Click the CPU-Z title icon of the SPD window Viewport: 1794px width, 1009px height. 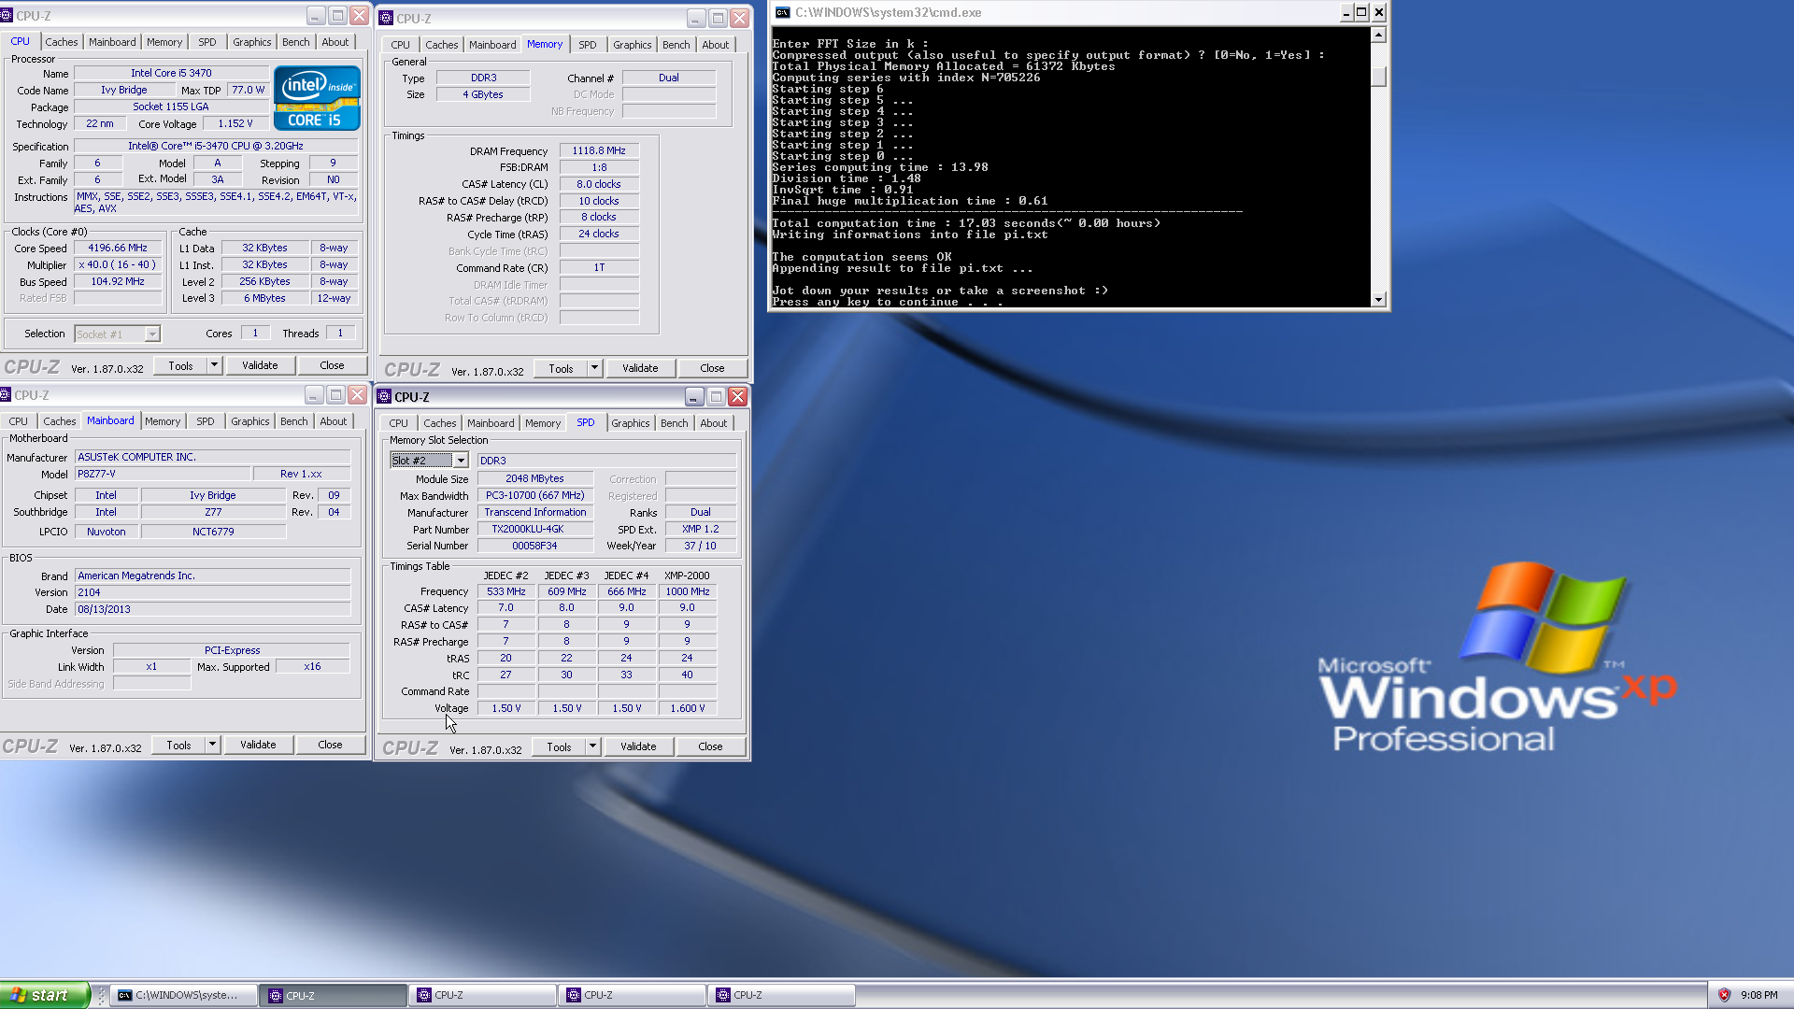coord(384,397)
